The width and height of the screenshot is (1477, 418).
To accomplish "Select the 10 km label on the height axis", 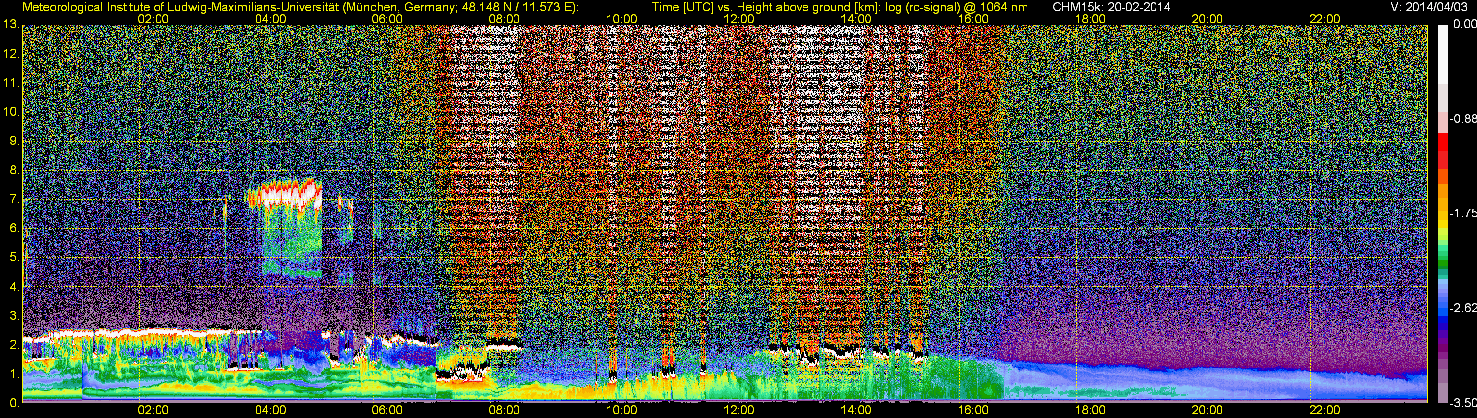I will [10, 112].
